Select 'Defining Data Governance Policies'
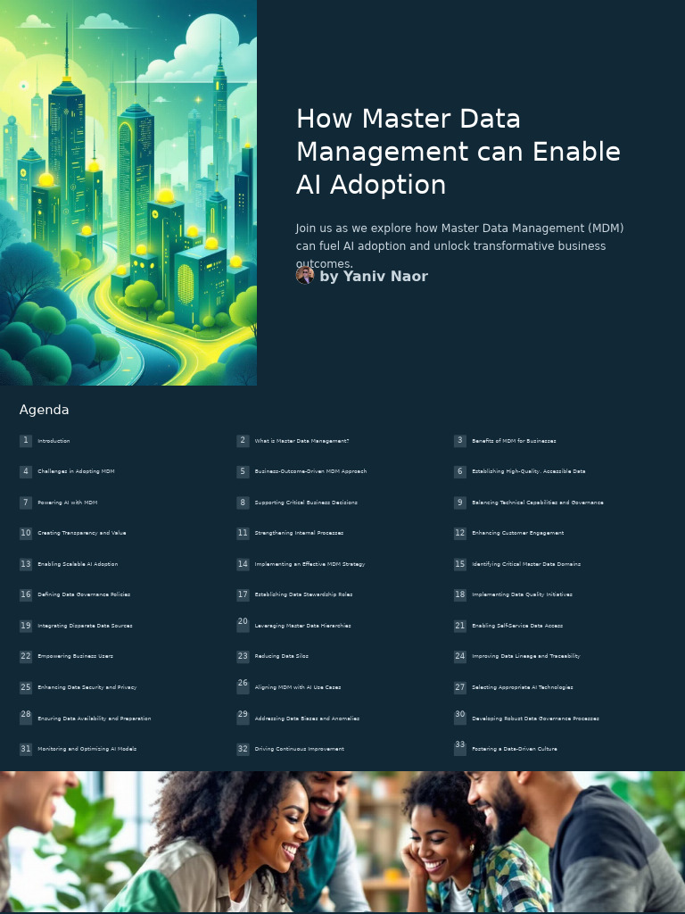Viewport: 685px width, 914px height. click(x=84, y=594)
